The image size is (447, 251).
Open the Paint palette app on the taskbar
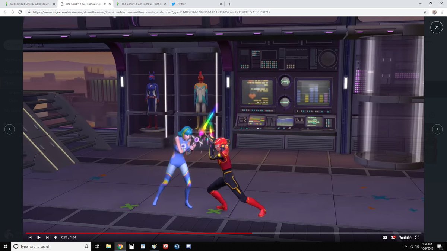pos(154,246)
